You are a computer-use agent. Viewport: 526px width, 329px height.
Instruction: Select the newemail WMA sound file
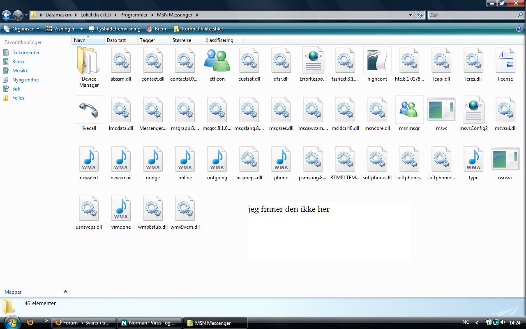(121, 160)
